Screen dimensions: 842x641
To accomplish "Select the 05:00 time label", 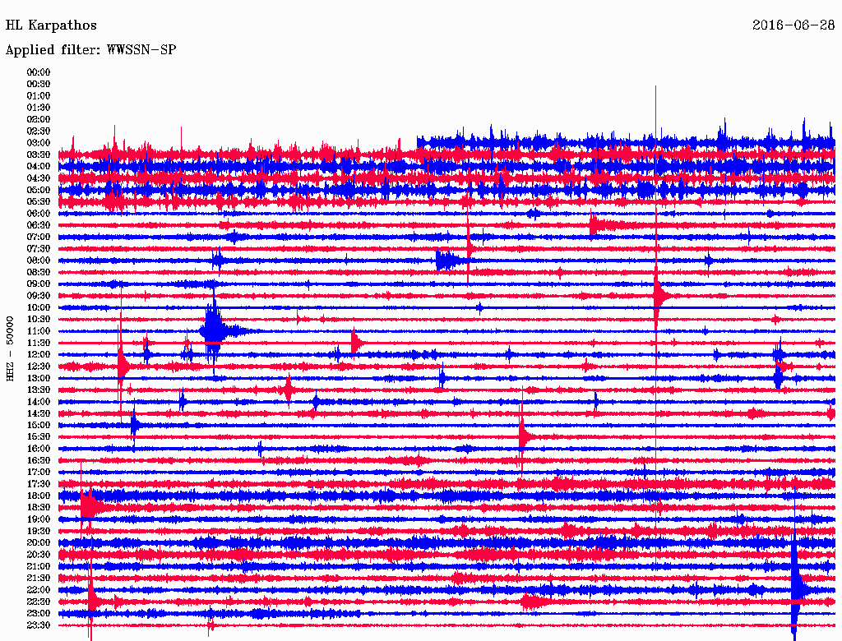I will [38, 190].
